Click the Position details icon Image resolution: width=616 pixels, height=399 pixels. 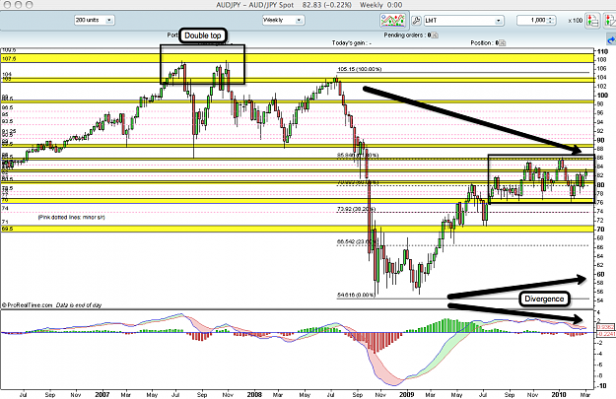coord(503,42)
